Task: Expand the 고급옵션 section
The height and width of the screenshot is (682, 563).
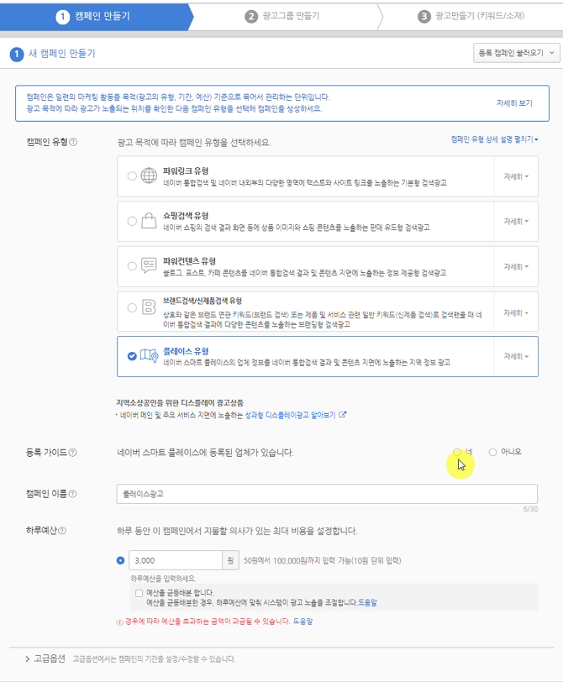Action: point(45,658)
